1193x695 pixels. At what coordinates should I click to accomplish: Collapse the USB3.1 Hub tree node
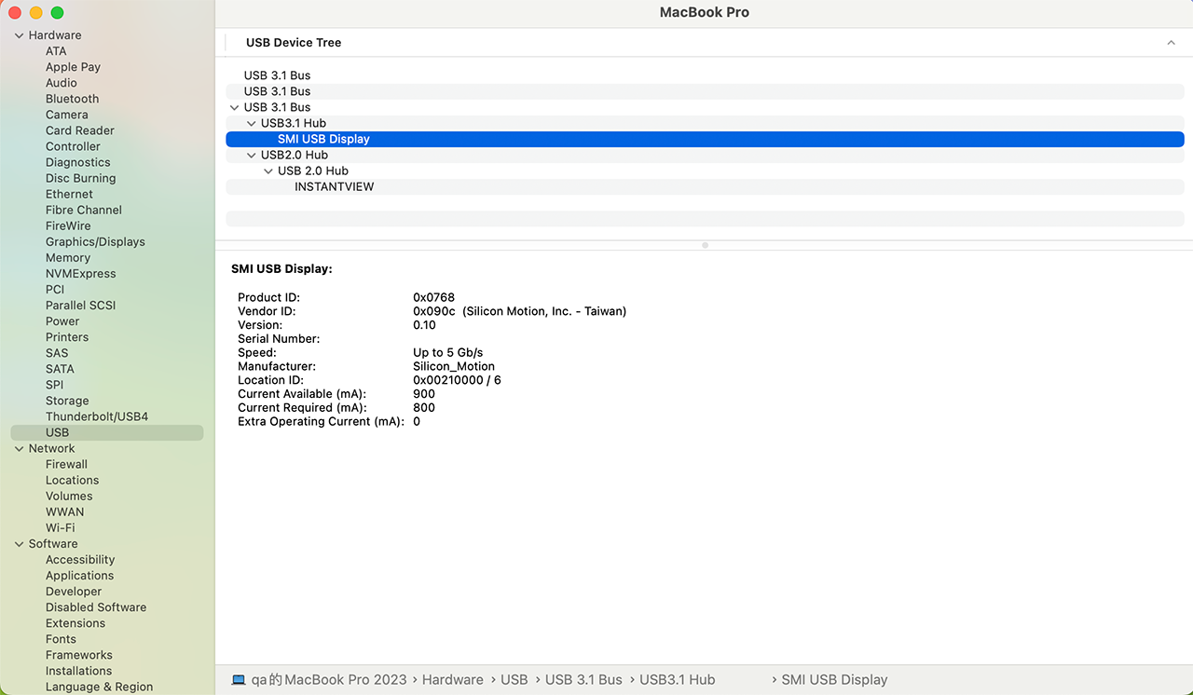(x=251, y=123)
